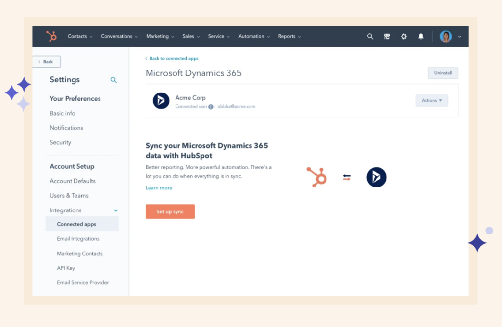This screenshot has height=327, width=502.
Task: Open the notifications bell icon
Action: [x=421, y=36]
